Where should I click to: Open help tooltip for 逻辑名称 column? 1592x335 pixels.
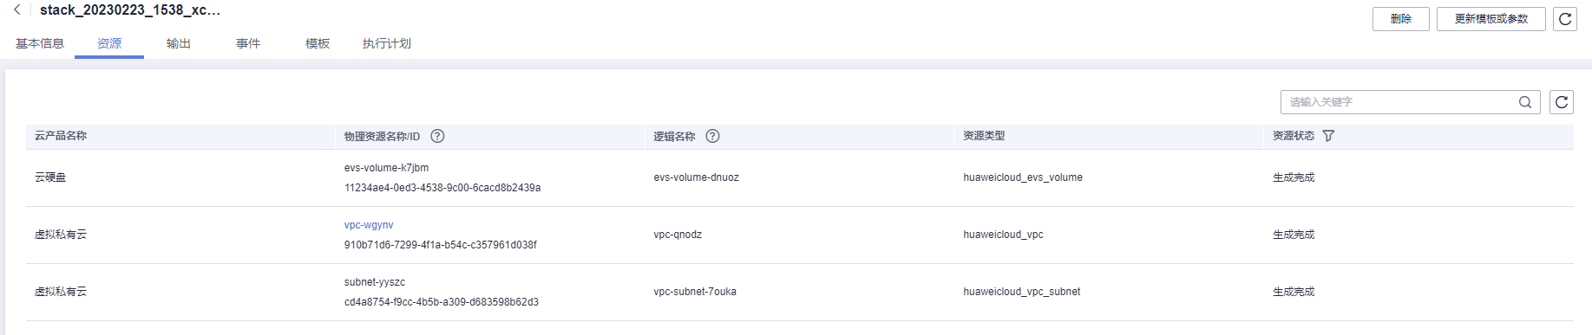coord(713,136)
